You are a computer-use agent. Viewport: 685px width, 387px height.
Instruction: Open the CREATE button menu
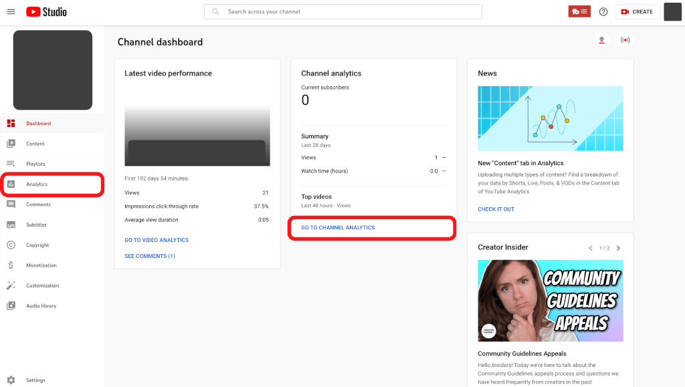tap(638, 12)
